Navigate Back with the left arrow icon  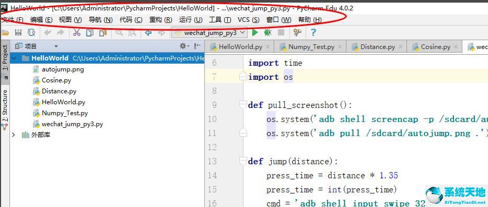tap(148, 33)
